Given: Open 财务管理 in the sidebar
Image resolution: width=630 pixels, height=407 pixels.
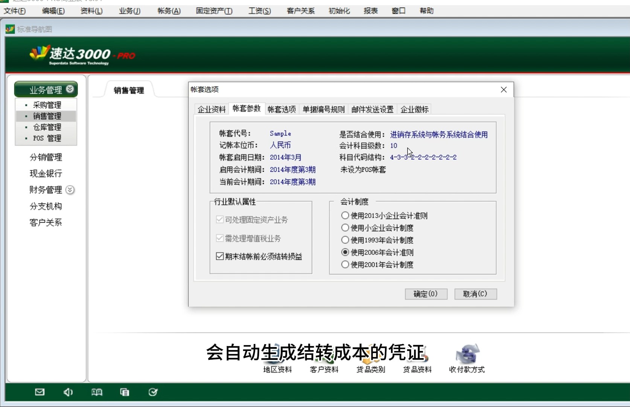Looking at the screenshot, I should [x=46, y=190].
